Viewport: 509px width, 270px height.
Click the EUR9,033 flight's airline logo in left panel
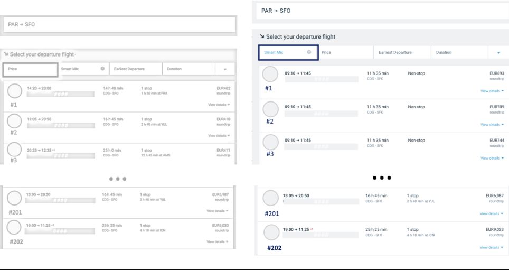pos(14,227)
